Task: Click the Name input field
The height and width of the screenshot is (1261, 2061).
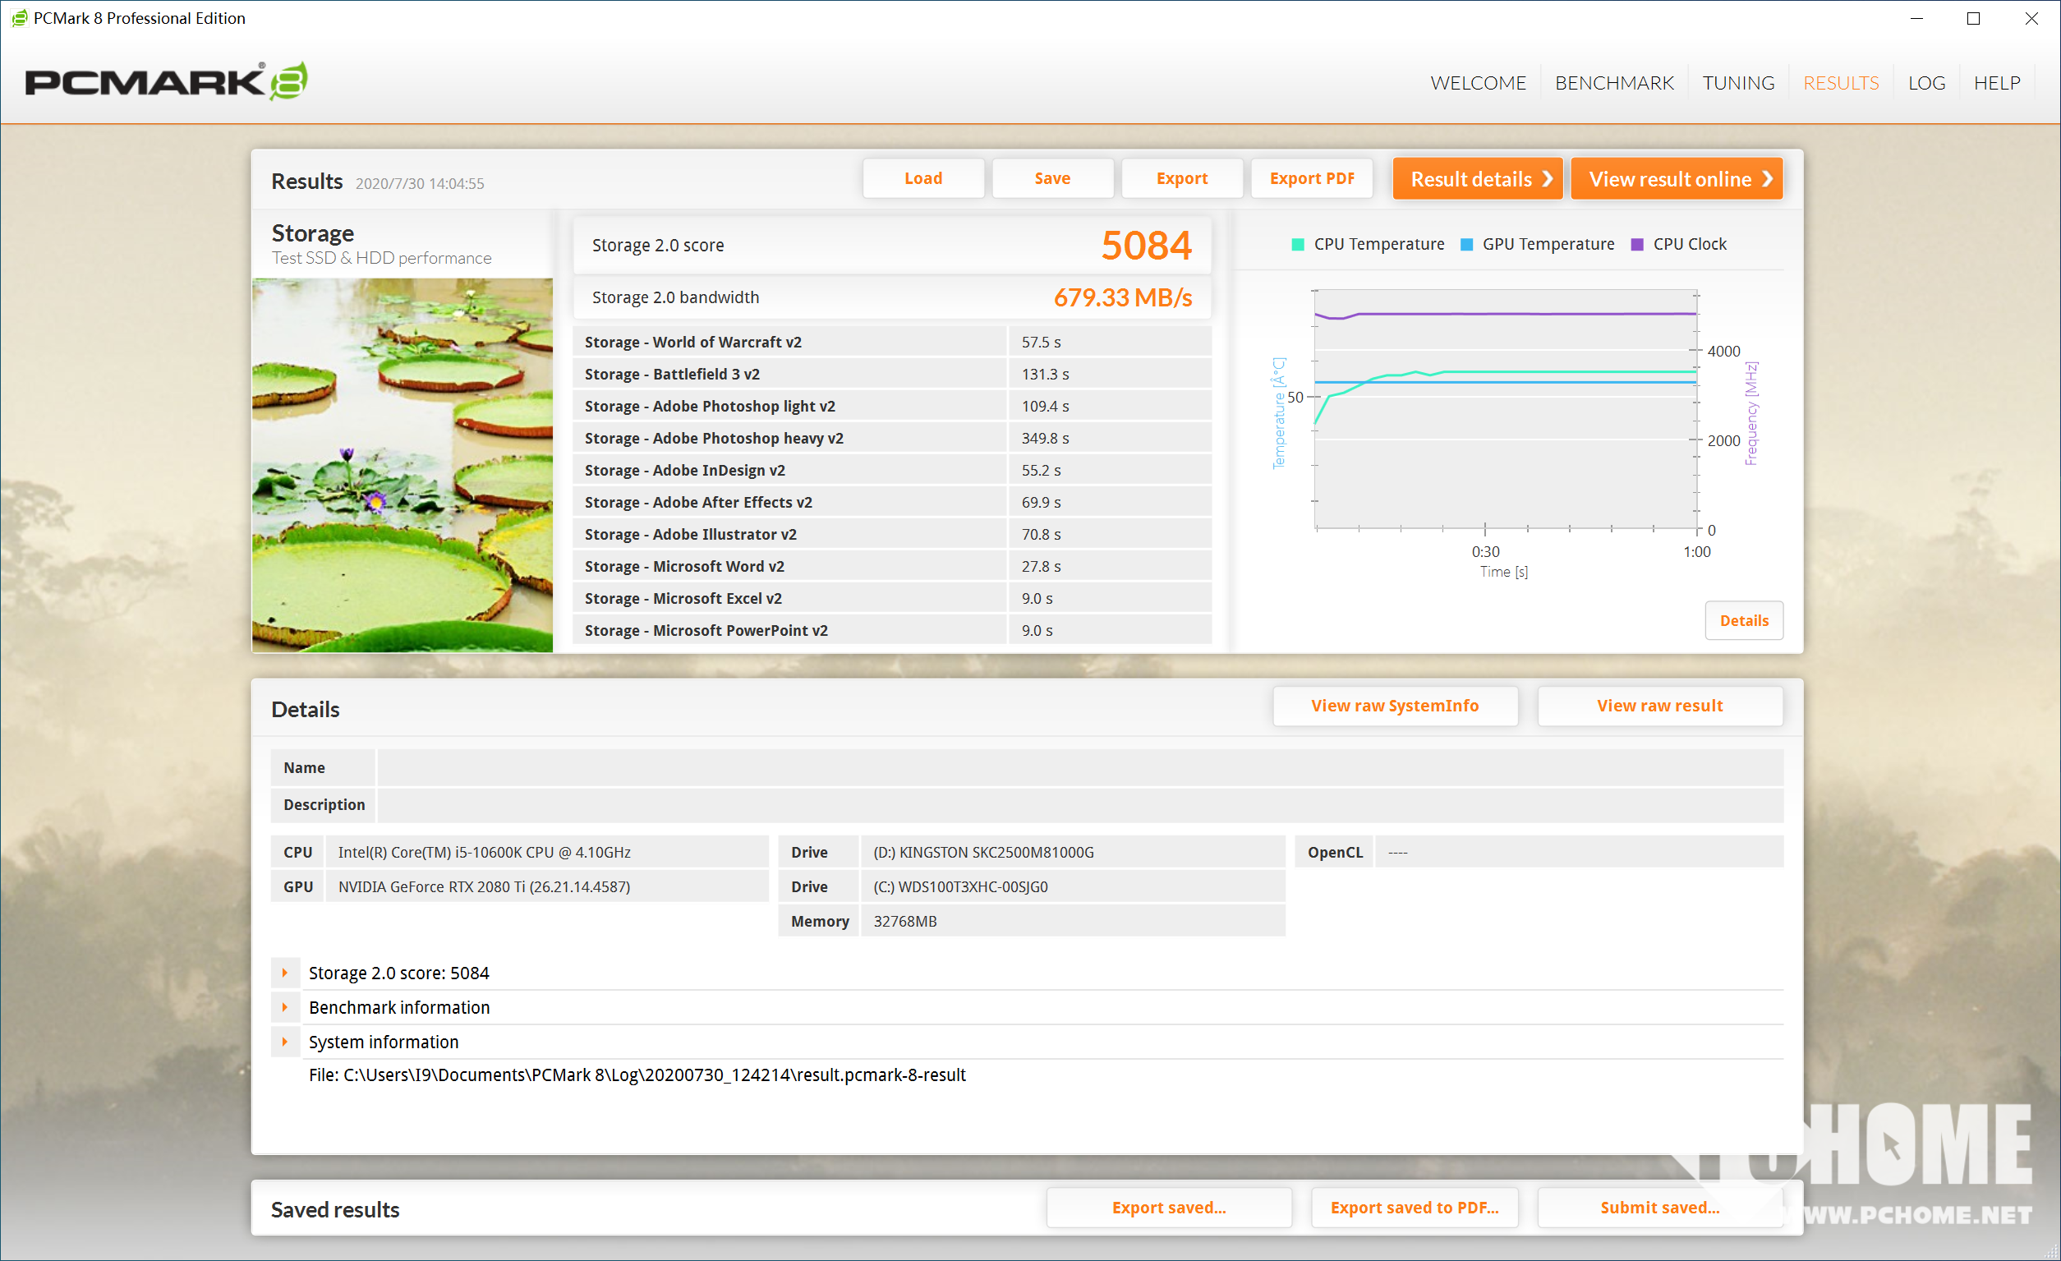Action: 1079,767
